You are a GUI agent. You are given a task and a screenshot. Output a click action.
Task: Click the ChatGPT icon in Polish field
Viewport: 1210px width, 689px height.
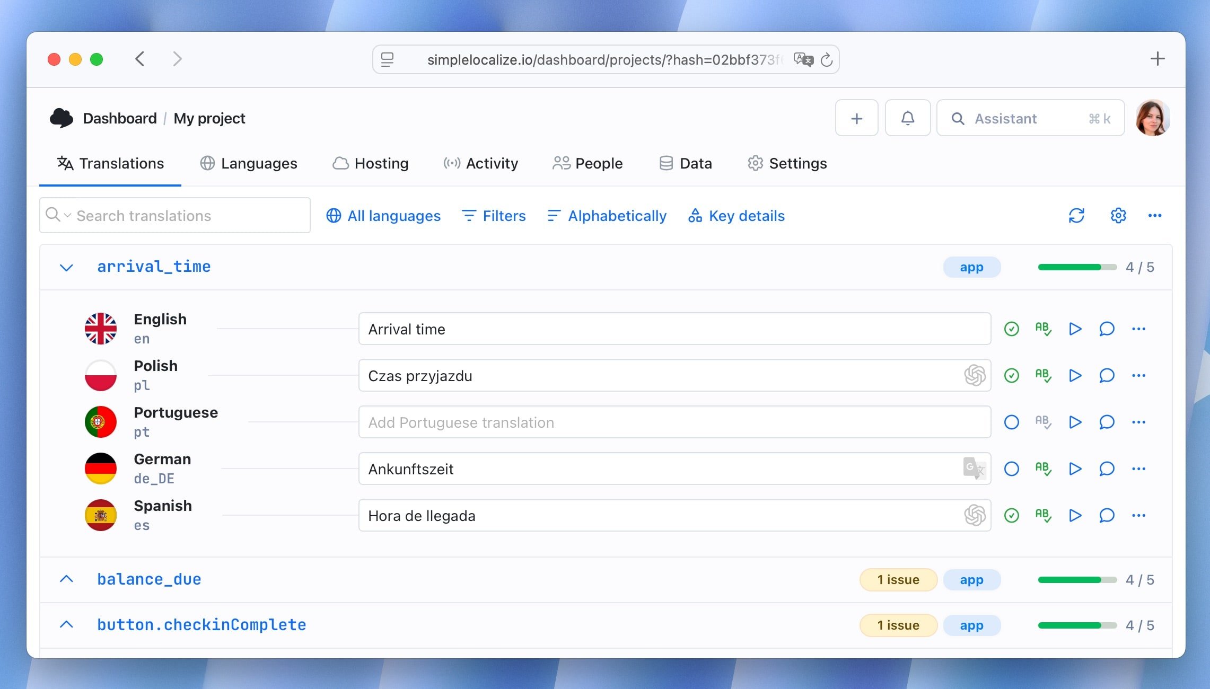pyautogui.click(x=975, y=375)
